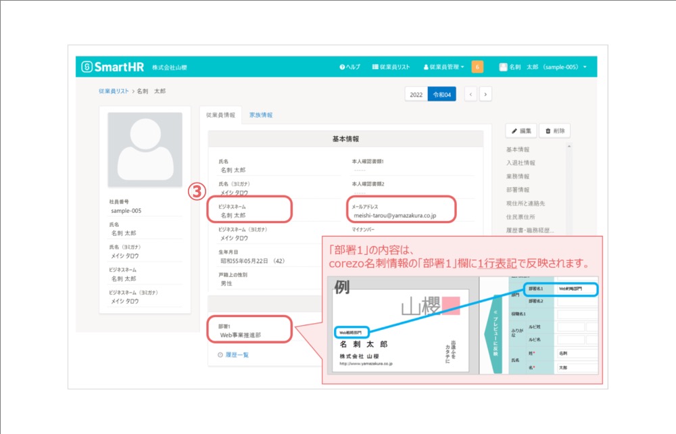Open the 名刺 太郎 (sample-005) account menu
The image size is (676, 434).
pyautogui.click(x=543, y=67)
